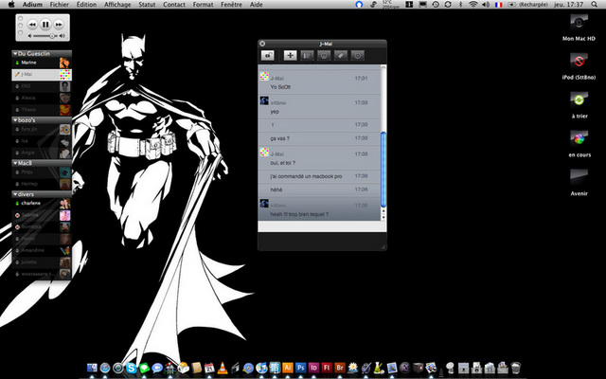
Task: Click the chat window vertical scrollbar
Action: pos(383,170)
